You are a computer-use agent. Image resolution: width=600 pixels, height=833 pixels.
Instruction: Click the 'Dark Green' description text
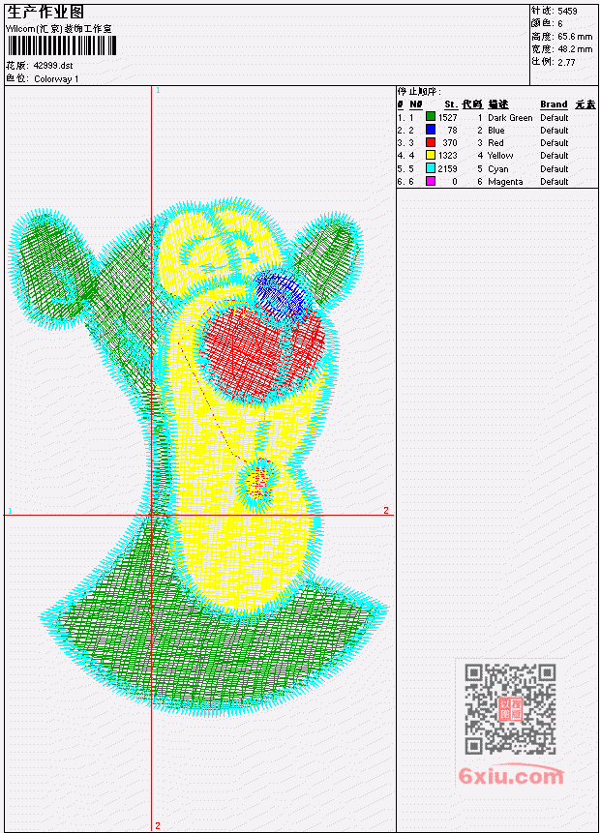point(510,117)
